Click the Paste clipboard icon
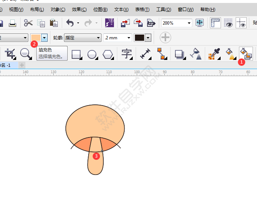 click(54, 23)
